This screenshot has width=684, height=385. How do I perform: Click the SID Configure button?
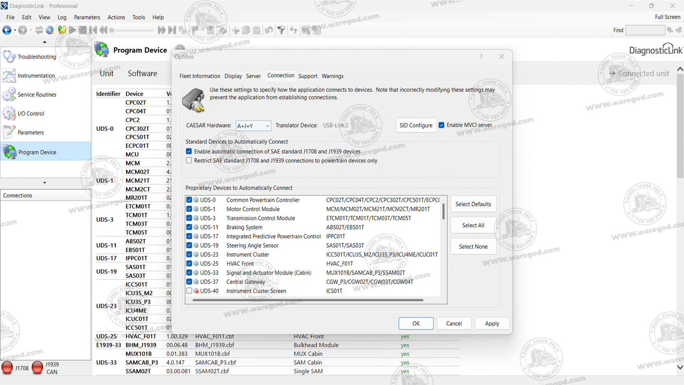(x=416, y=125)
